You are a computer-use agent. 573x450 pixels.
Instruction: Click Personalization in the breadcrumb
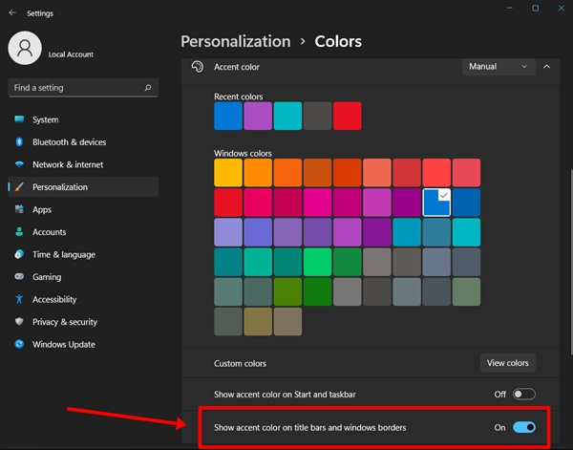[x=235, y=41]
